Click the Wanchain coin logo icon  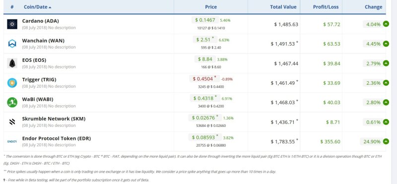pyautogui.click(x=12, y=44)
